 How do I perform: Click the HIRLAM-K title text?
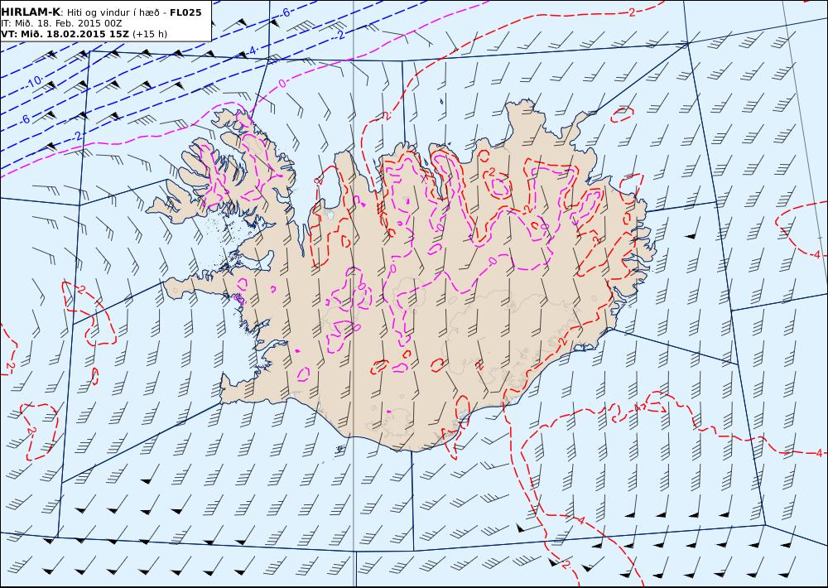(31, 12)
